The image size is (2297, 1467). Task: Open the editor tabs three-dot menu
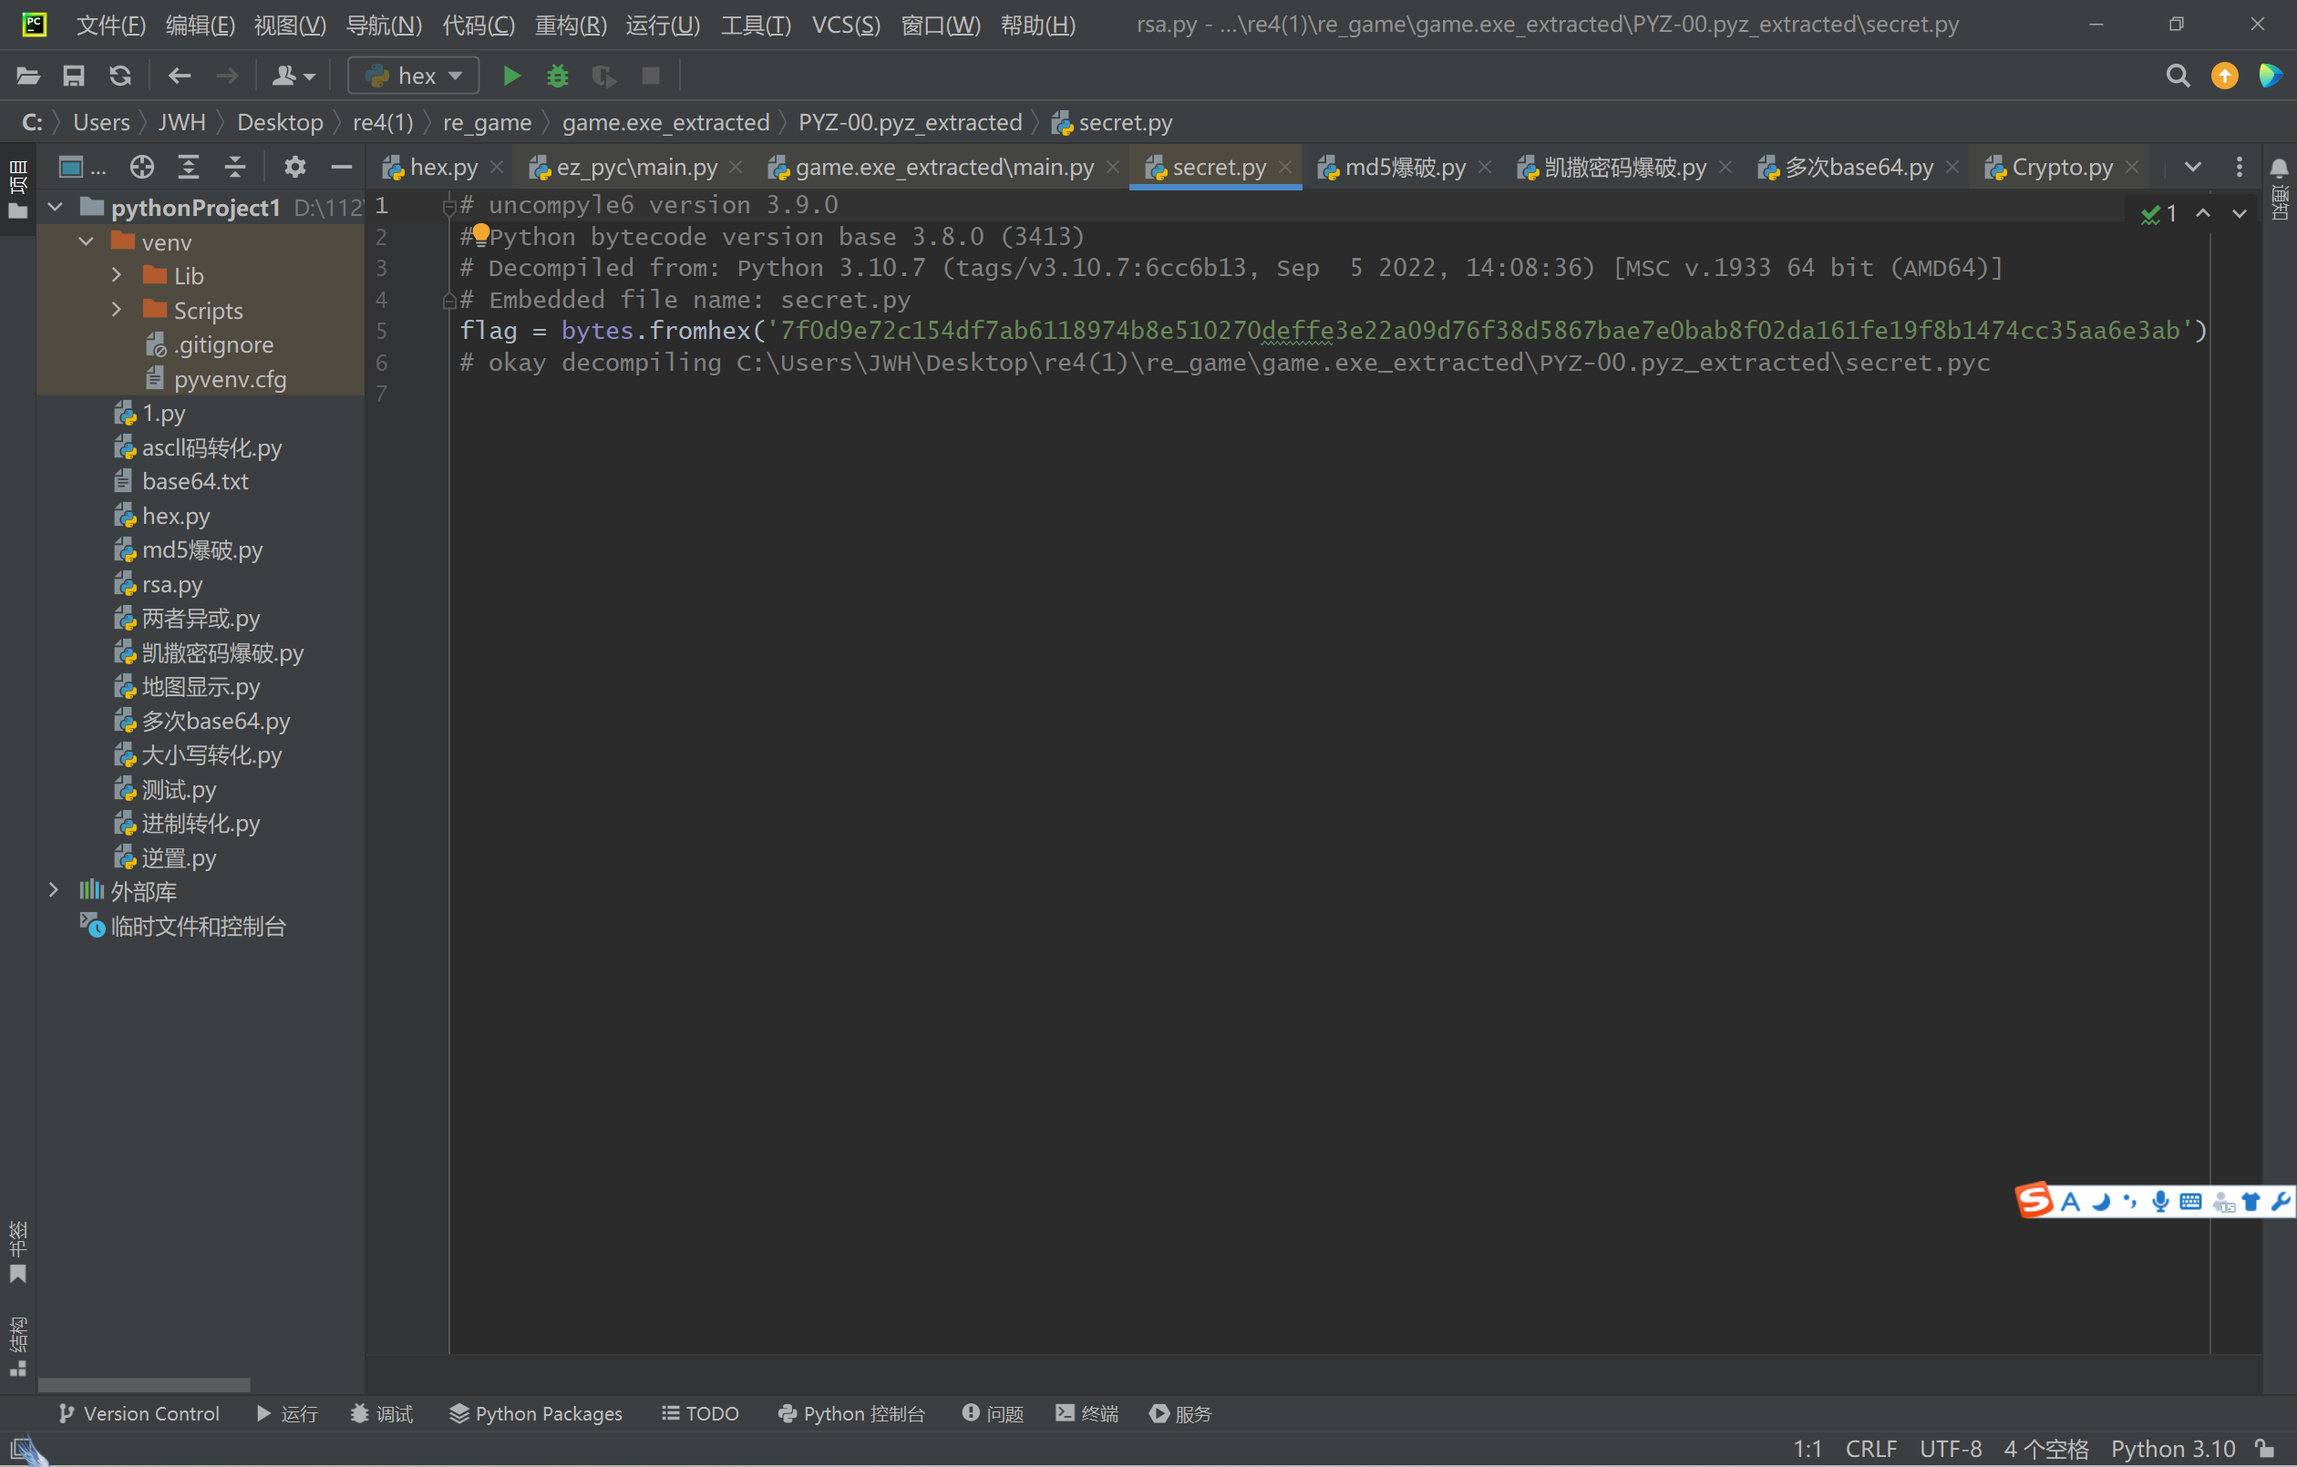(x=2239, y=167)
